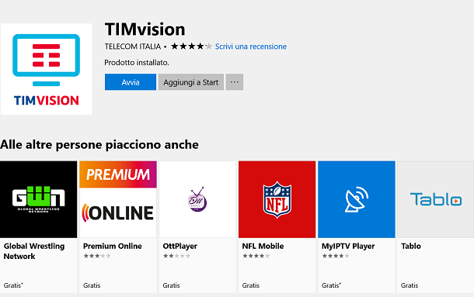The width and height of the screenshot is (474, 297).
Task: Click Gratis price under NFL Mobile
Action: [251, 285]
